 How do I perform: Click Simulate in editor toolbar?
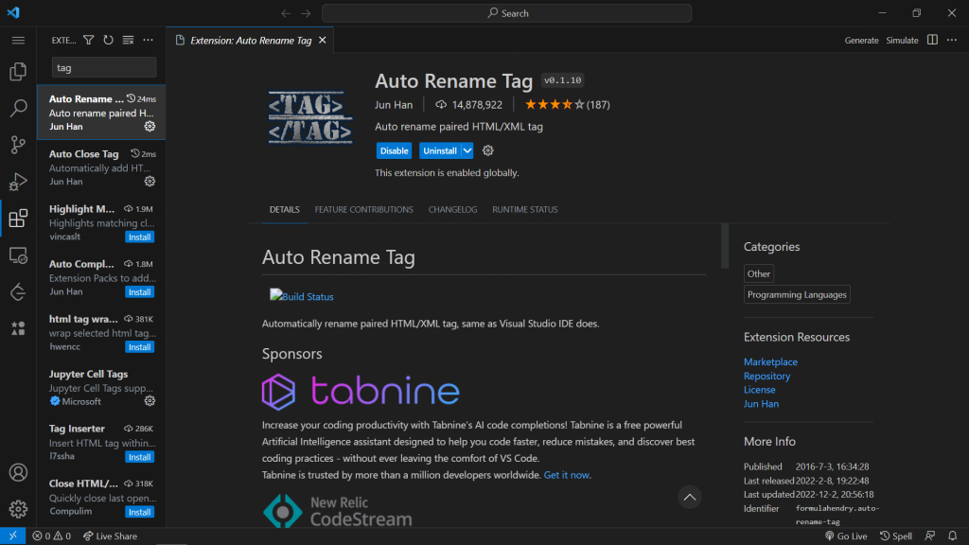902,40
